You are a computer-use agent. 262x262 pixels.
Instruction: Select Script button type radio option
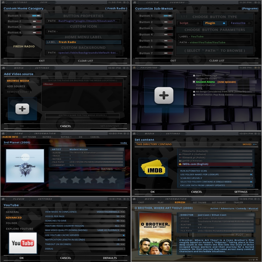[x=189, y=23]
